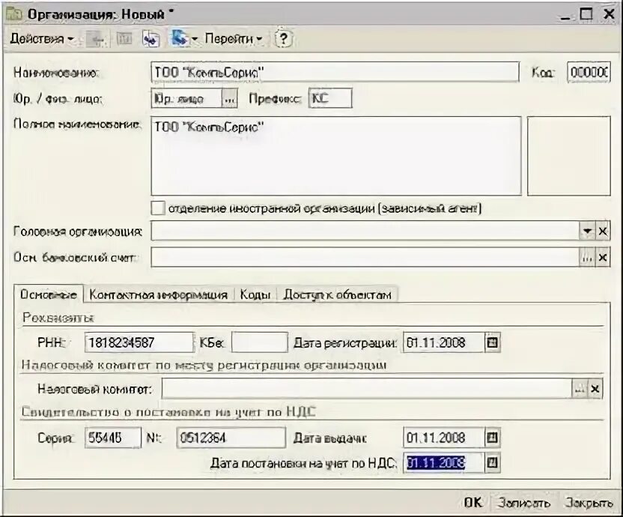Click the blue arrow icon before Перейти
The image size is (623, 517).
pyautogui.click(x=180, y=38)
